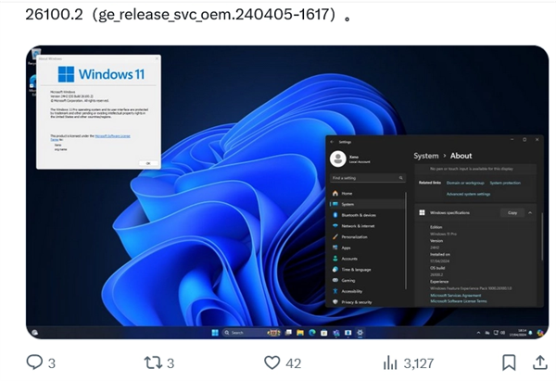Screen dimensions: 556x381
Task: Click the Windows 11 logo in winver dialog
Action: 101,74
